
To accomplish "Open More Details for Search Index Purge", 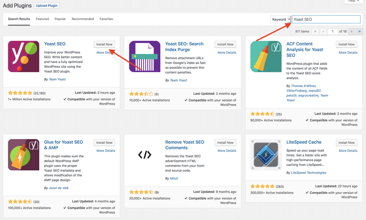I will [227, 53].
